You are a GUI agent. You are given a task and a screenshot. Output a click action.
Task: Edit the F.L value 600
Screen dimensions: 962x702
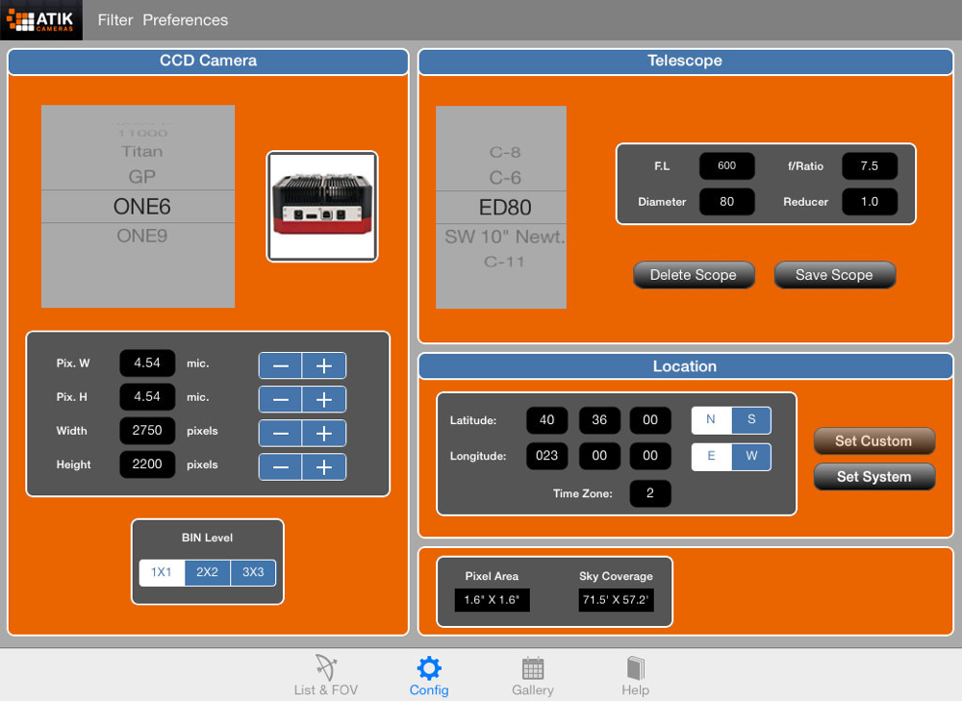coord(727,165)
